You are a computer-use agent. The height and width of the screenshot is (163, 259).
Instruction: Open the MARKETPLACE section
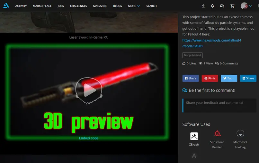(42, 6)
